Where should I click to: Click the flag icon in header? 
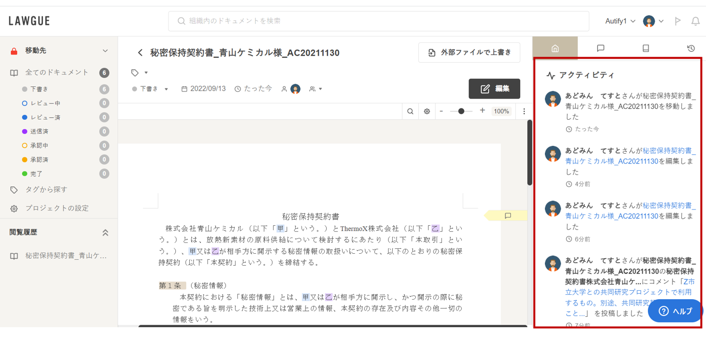(678, 21)
